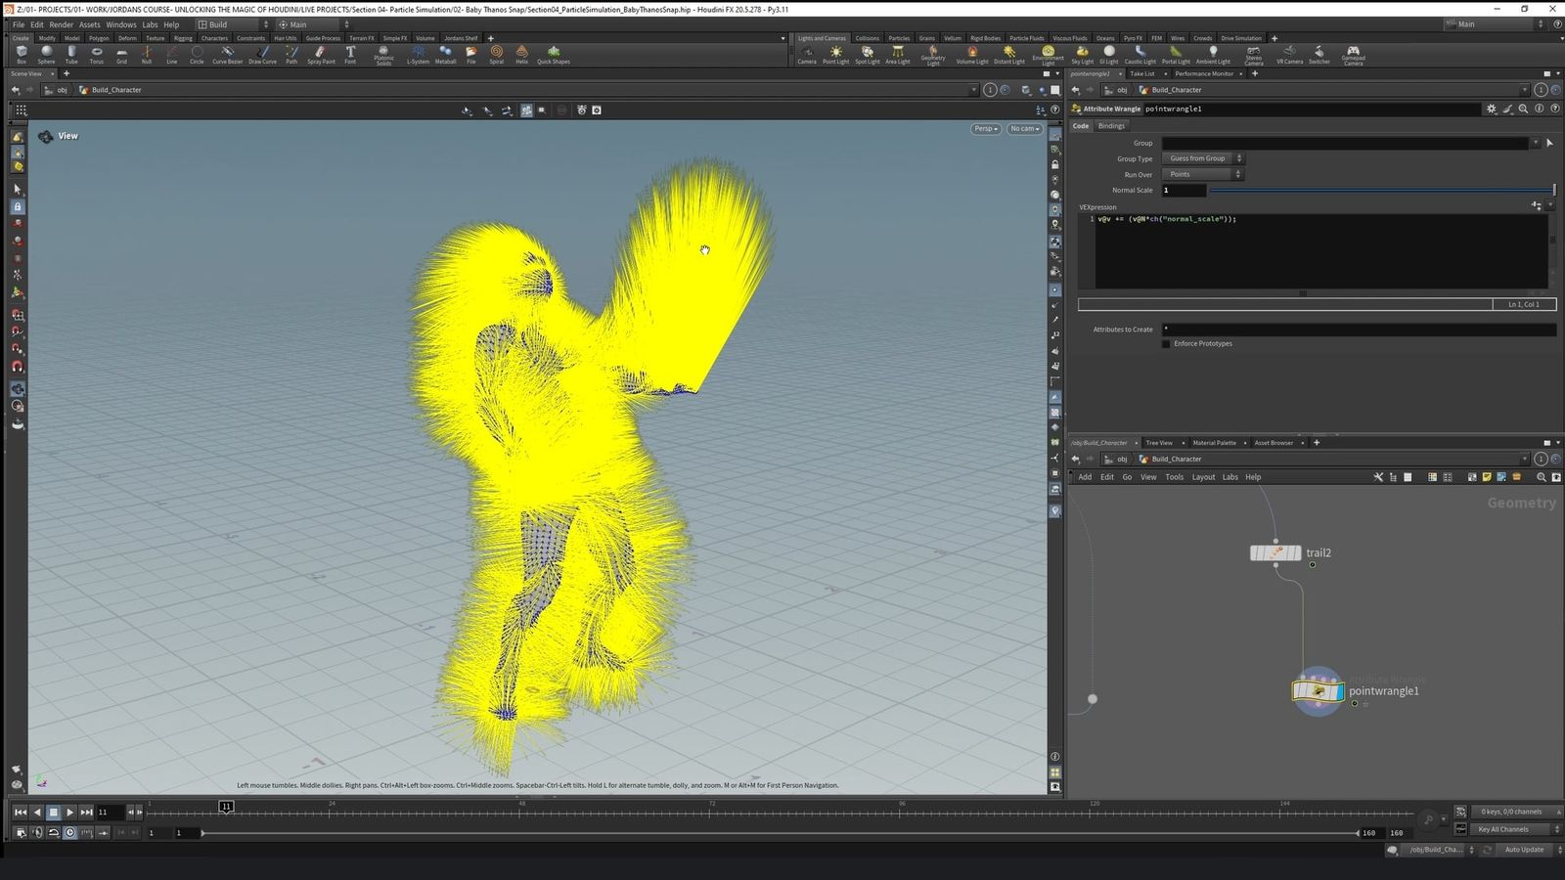The image size is (1565, 880).
Task: Enable the Enforce Prototypes checkbox
Action: [x=1165, y=343]
